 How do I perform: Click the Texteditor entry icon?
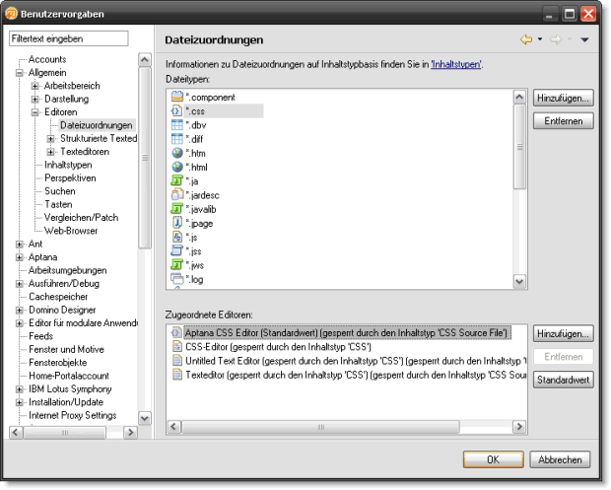tap(177, 375)
